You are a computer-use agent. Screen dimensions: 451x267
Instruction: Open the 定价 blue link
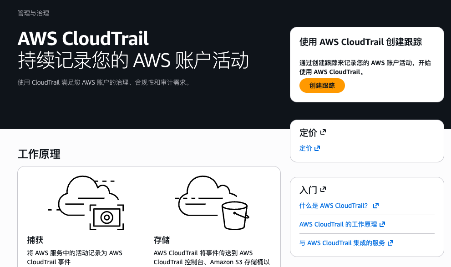(305, 148)
